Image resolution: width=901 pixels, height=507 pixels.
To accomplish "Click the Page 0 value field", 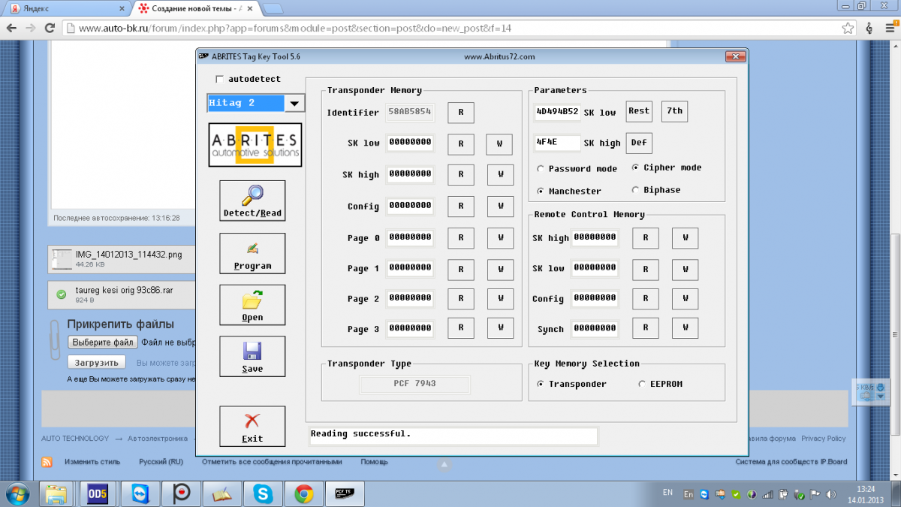I will (411, 238).
